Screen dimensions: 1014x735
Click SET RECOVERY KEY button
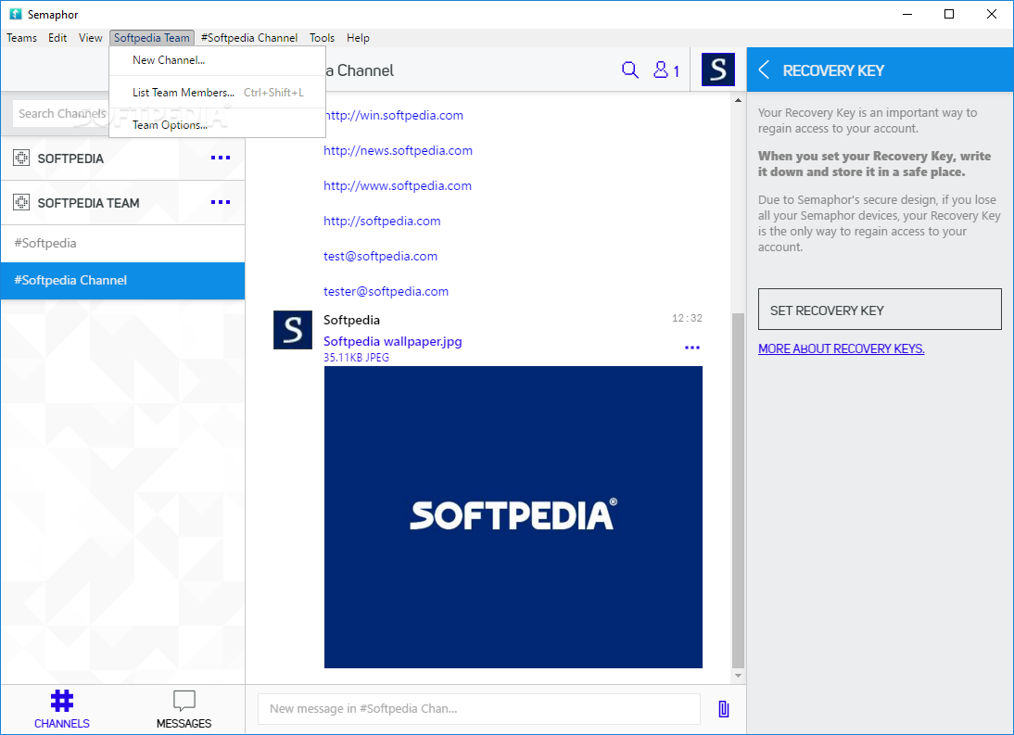point(880,310)
